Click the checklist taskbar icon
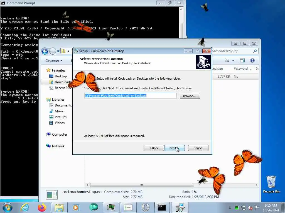Screen dimensions: 285x213 [x=128, y=207]
